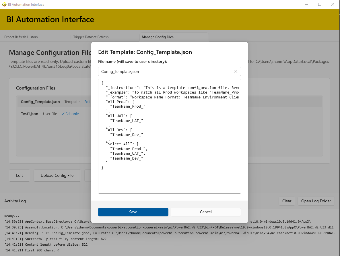The height and width of the screenshot is (256, 340).
Task: Clear the Activity Log
Action: (x=287, y=201)
